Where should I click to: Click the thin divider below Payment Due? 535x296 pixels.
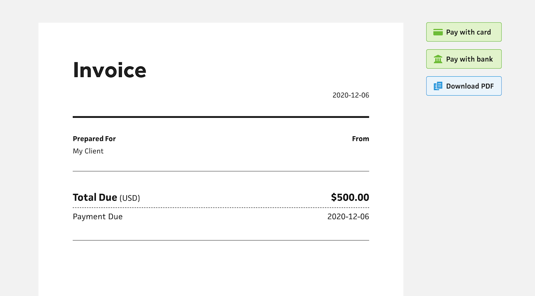tap(221, 240)
